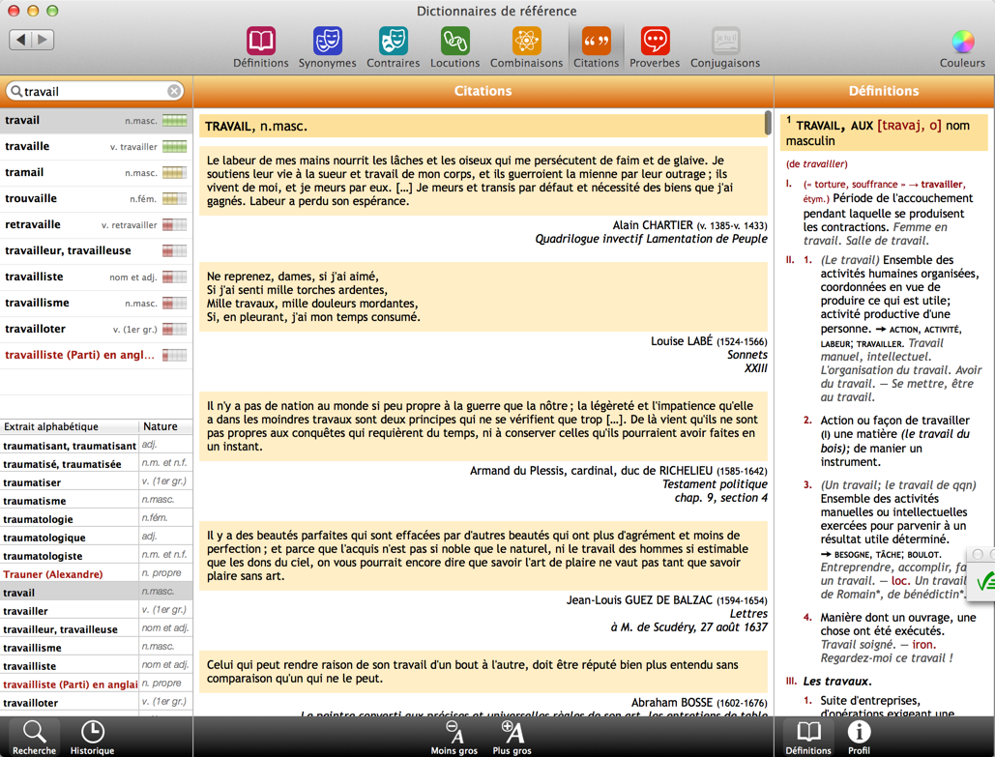995x757 pixels.
Task: Click the Citations orange panel header
Action: [x=483, y=91]
